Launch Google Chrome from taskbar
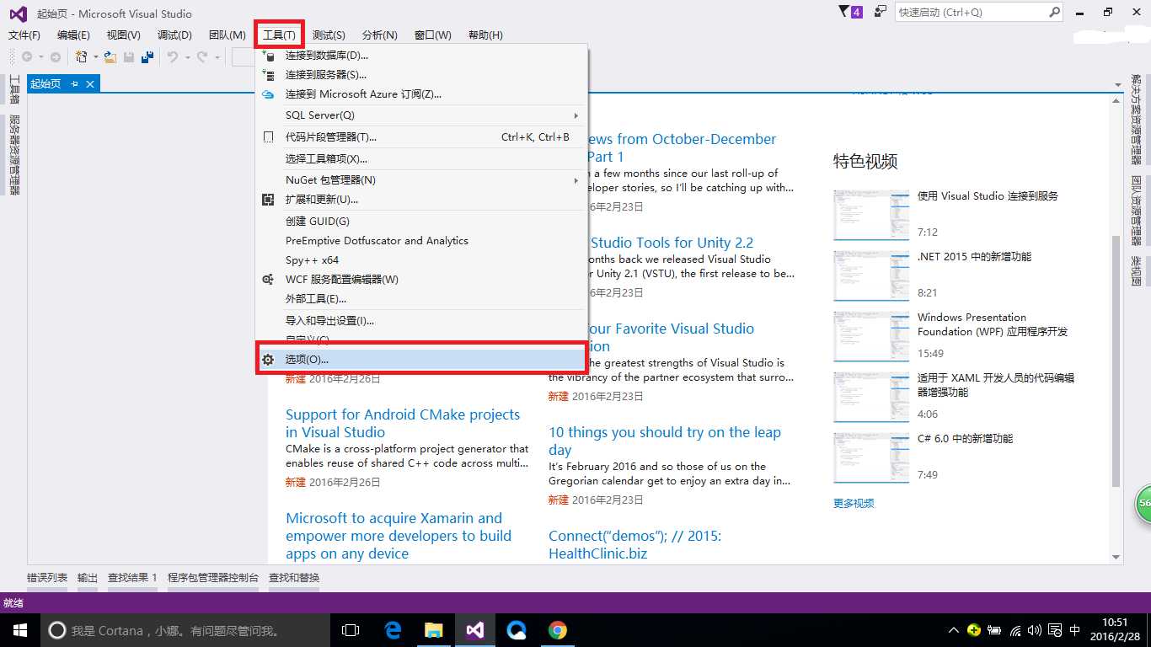Viewport: 1151px width, 647px height. coord(557,630)
